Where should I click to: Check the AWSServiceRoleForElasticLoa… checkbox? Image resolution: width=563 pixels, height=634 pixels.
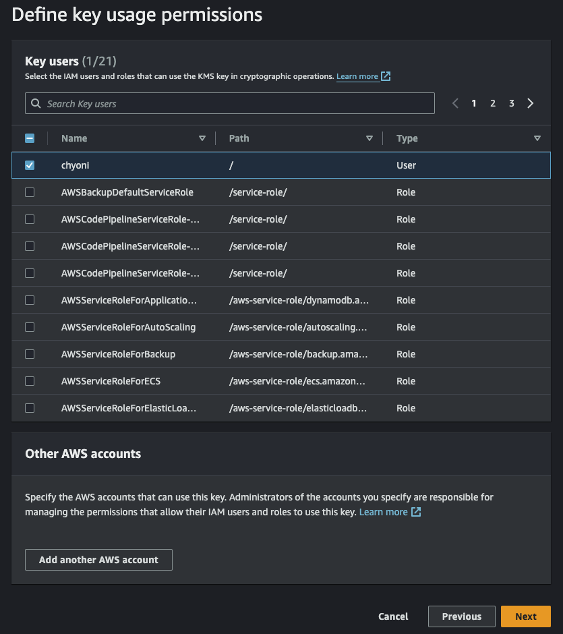pos(30,408)
